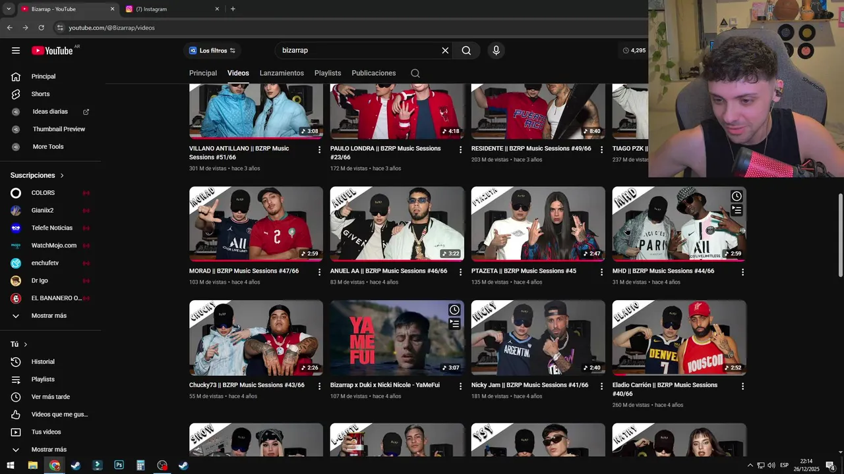
Task: Play the PTAZETA Sessions #45 thumbnail
Action: 538,224
